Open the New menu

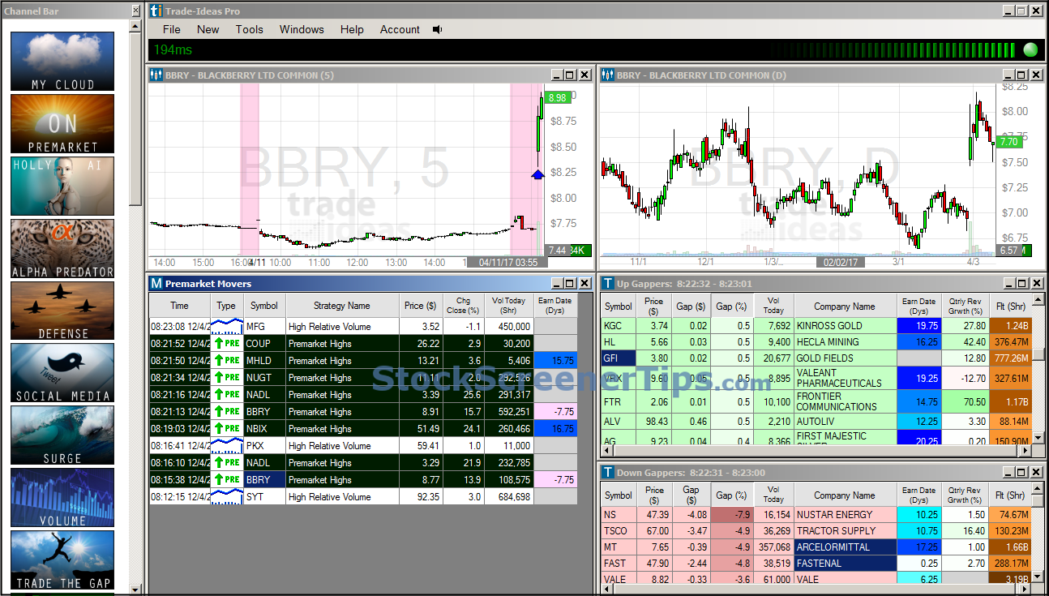pos(208,29)
